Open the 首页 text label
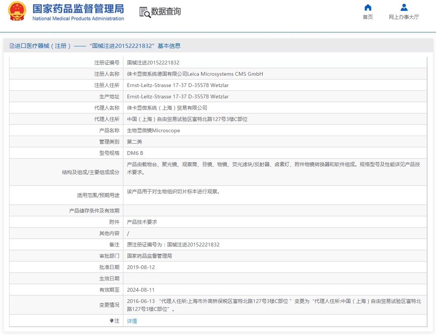Image resolution: width=436 pixels, height=335 pixels. coord(368,17)
